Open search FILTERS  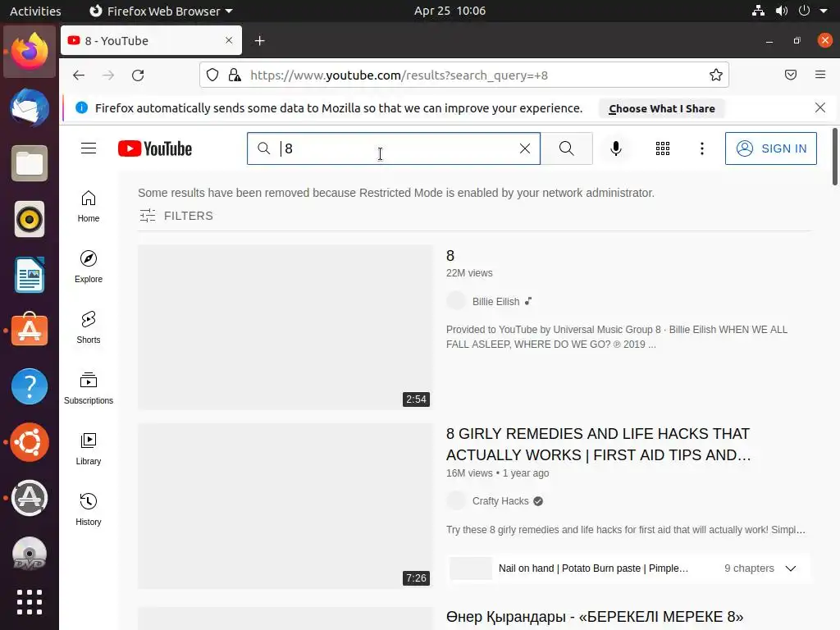click(176, 216)
